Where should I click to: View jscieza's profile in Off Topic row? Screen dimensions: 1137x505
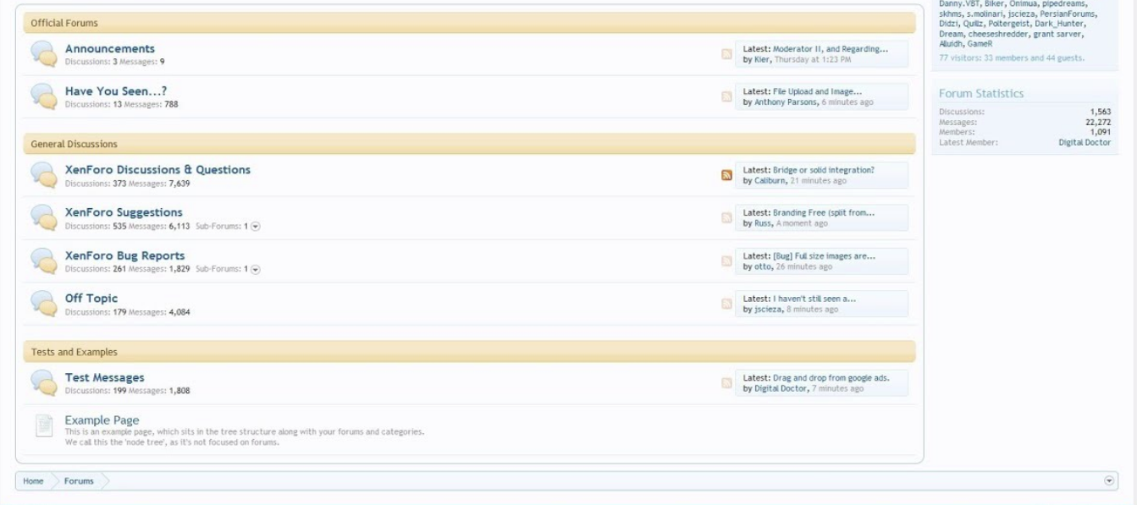coord(768,309)
